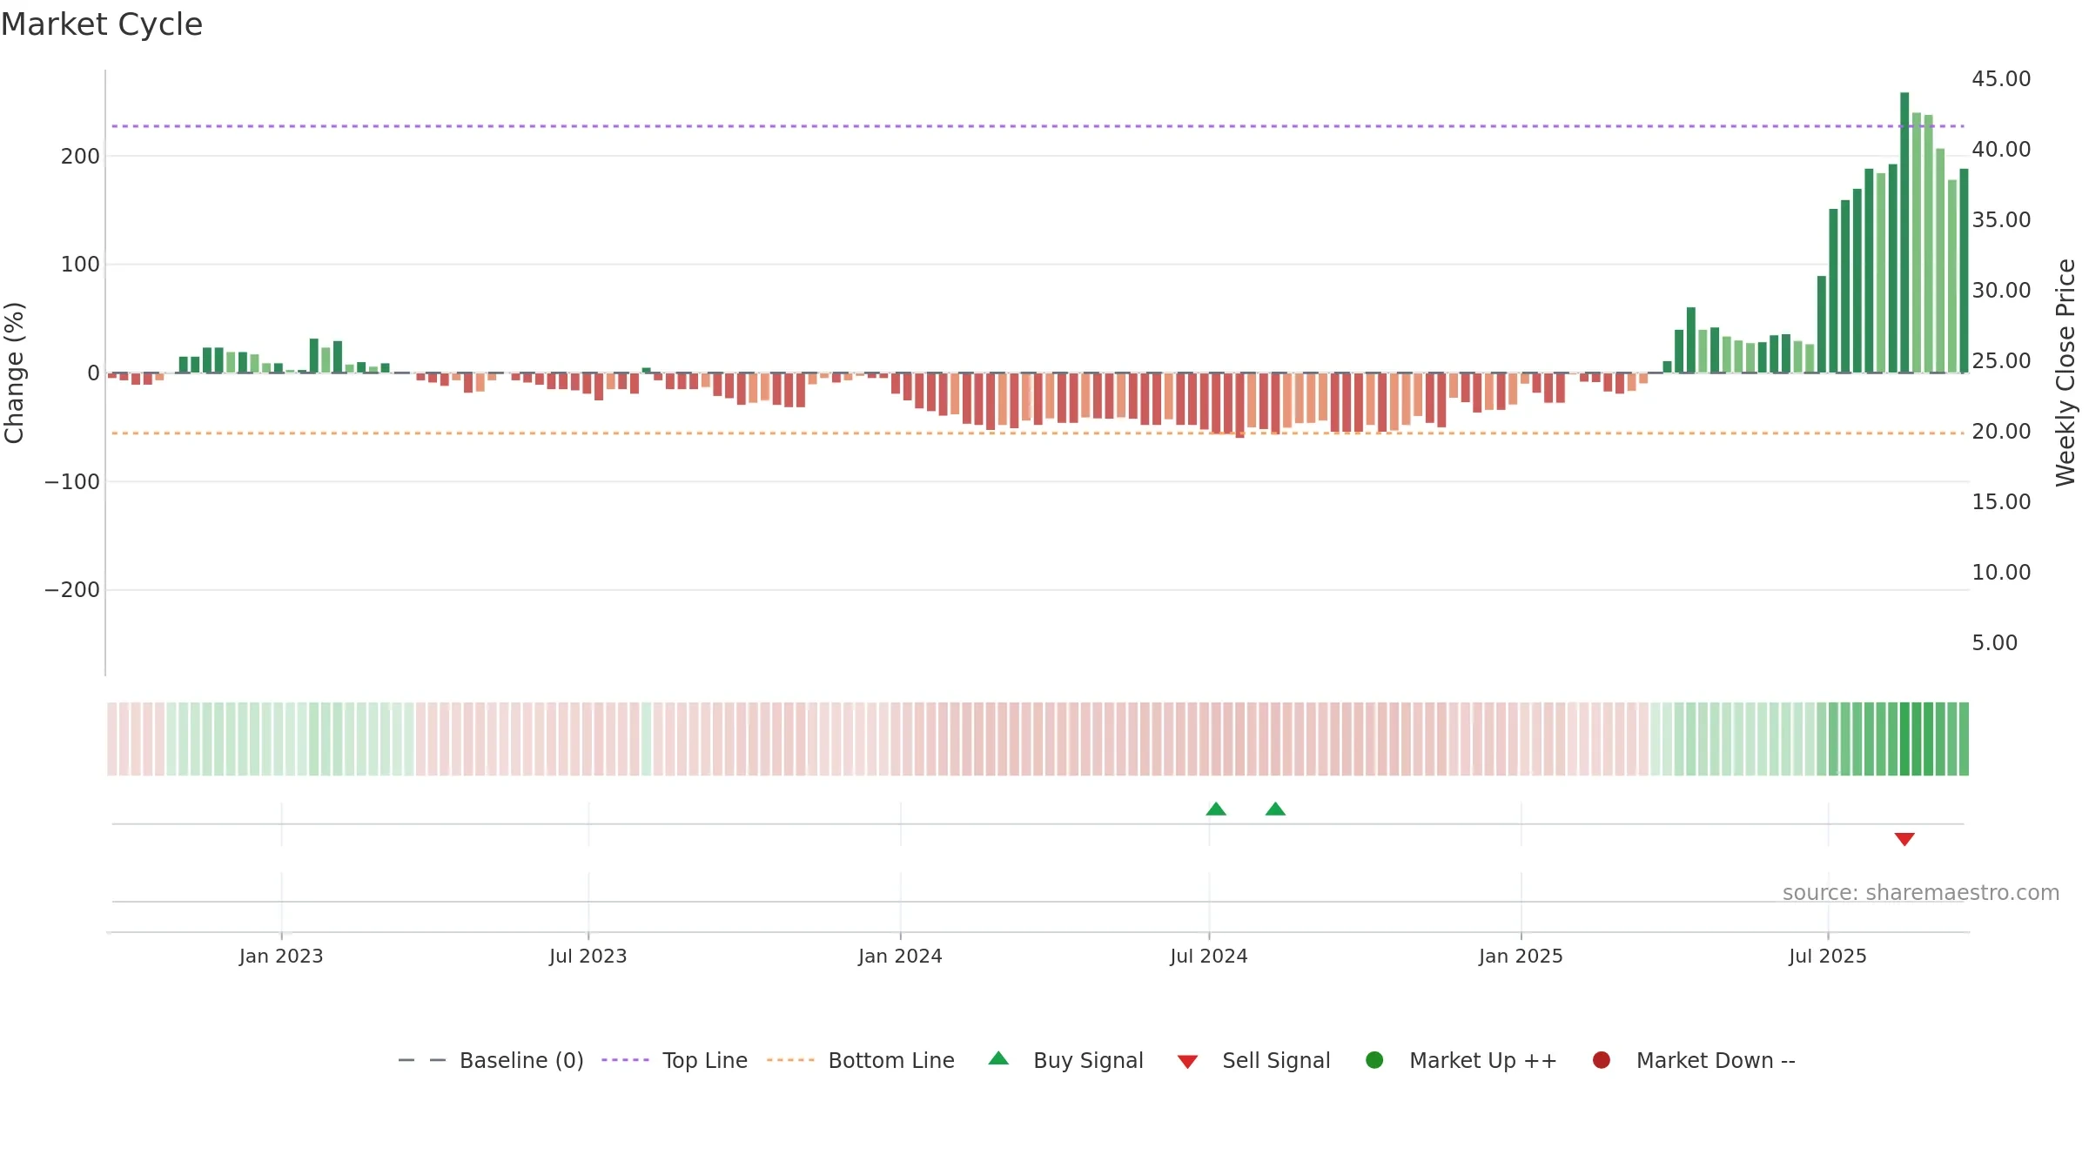Click the dark red Market Down circle in legend
Viewport: 2089px width, 1175px height.
[x=1602, y=1060]
